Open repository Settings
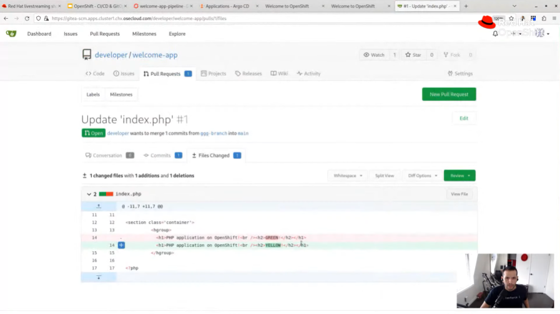Image resolution: width=560 pixels, height=314 pixels. coord(460,74)
